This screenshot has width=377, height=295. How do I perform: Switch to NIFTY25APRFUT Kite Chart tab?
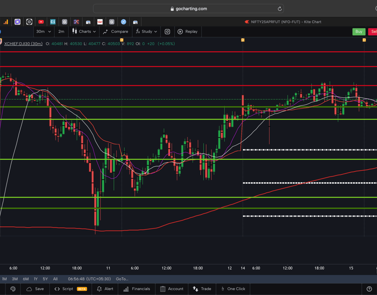(283, 22)
